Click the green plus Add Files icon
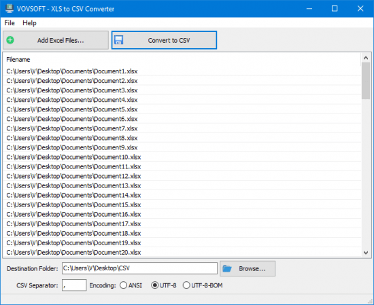374x305 pixels. (x=10, y=40)
